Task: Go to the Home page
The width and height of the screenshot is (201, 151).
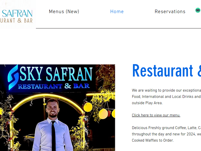Action: [x=117, y=12]
